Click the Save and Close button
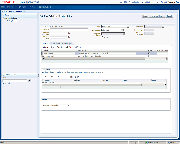180x144 pixels. (x=157, y=16)
